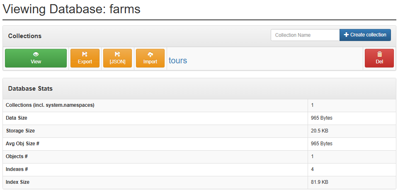Select the Collections (incl. system.namespaces) row label
Viewport: 398px width, 190px height.
click(x=50, y=105)
